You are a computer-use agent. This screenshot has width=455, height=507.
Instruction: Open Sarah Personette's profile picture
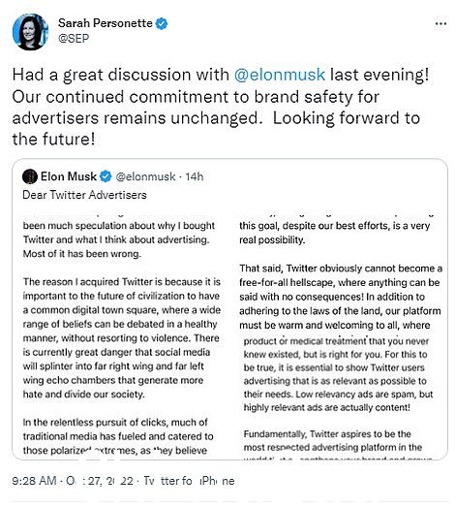tap(30, 32)
